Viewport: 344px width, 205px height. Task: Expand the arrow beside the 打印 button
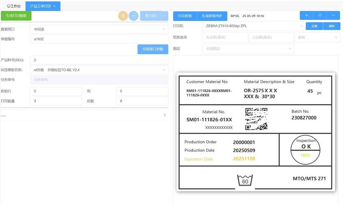(165, 16)
